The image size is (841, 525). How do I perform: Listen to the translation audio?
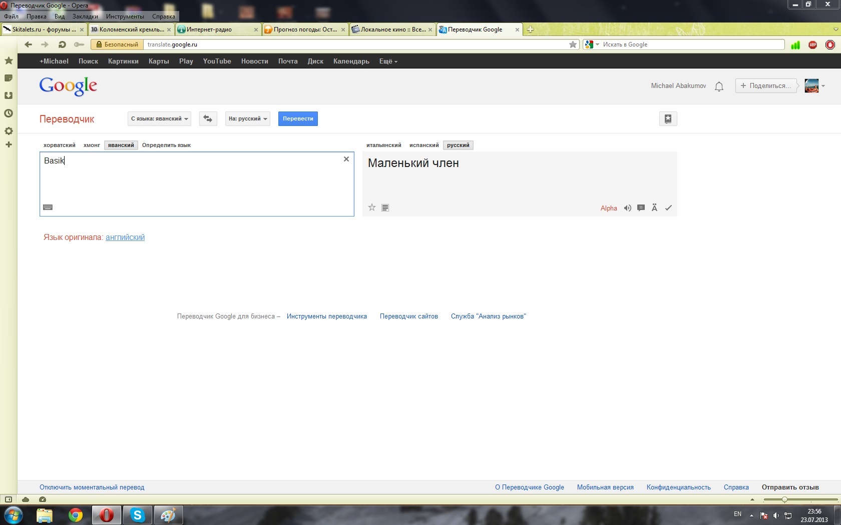tap(627, 208)
